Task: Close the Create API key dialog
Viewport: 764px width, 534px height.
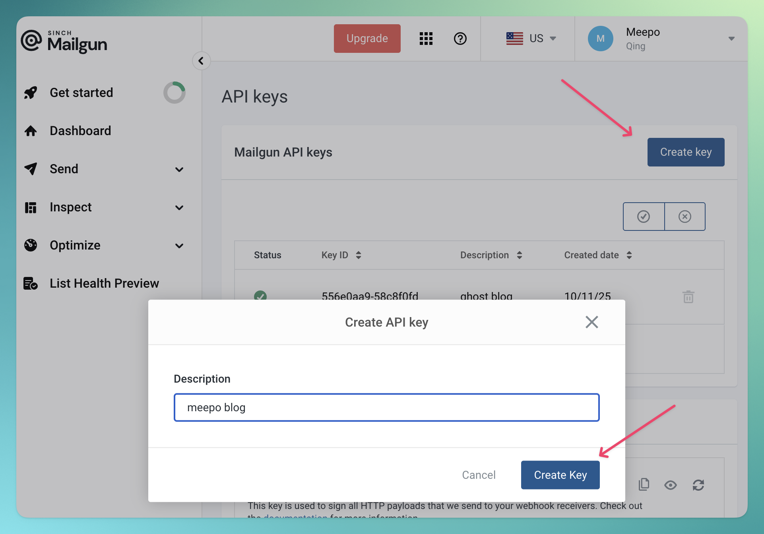Action: tap(591, 322)
